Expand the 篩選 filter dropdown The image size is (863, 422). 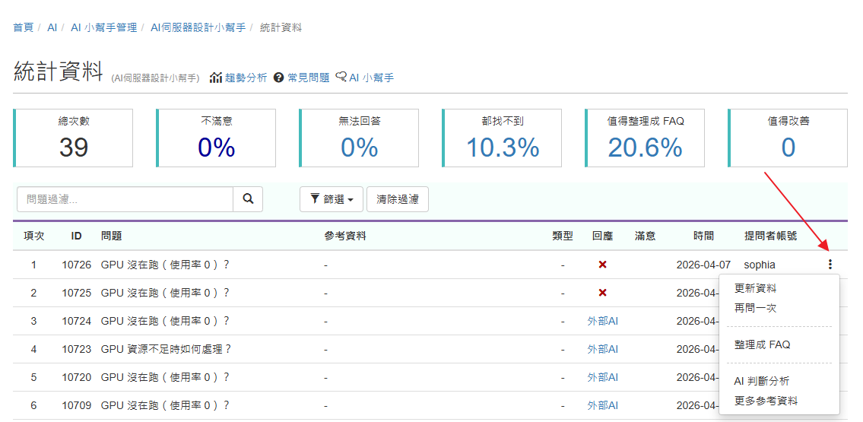[332, 199]
